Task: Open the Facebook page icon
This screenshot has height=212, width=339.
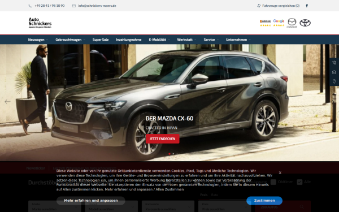Action: [x=307, y=6]
